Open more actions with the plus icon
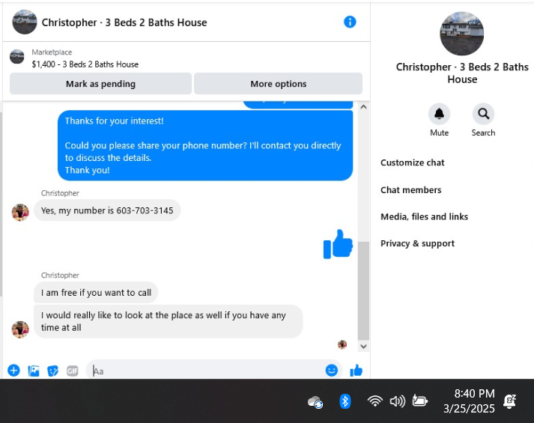 click(x=13, y=371)
